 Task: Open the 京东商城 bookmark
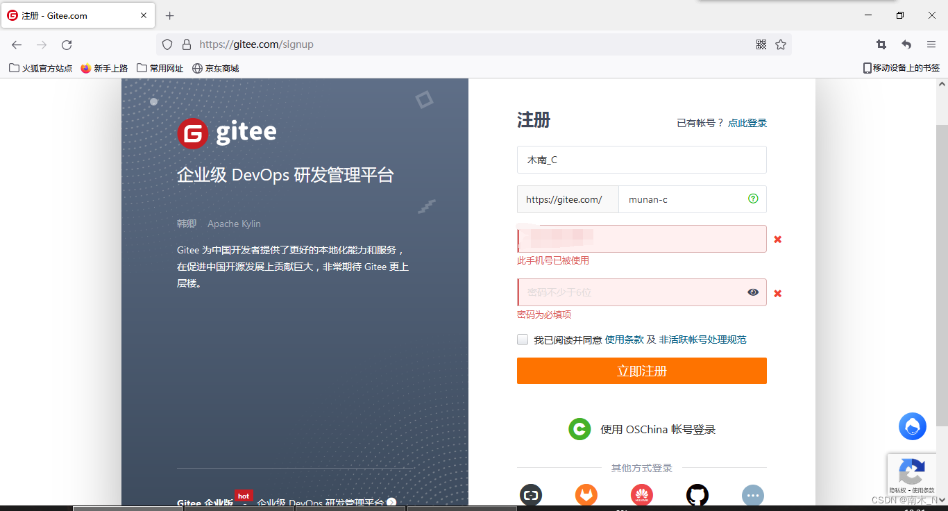coord(216,68)
